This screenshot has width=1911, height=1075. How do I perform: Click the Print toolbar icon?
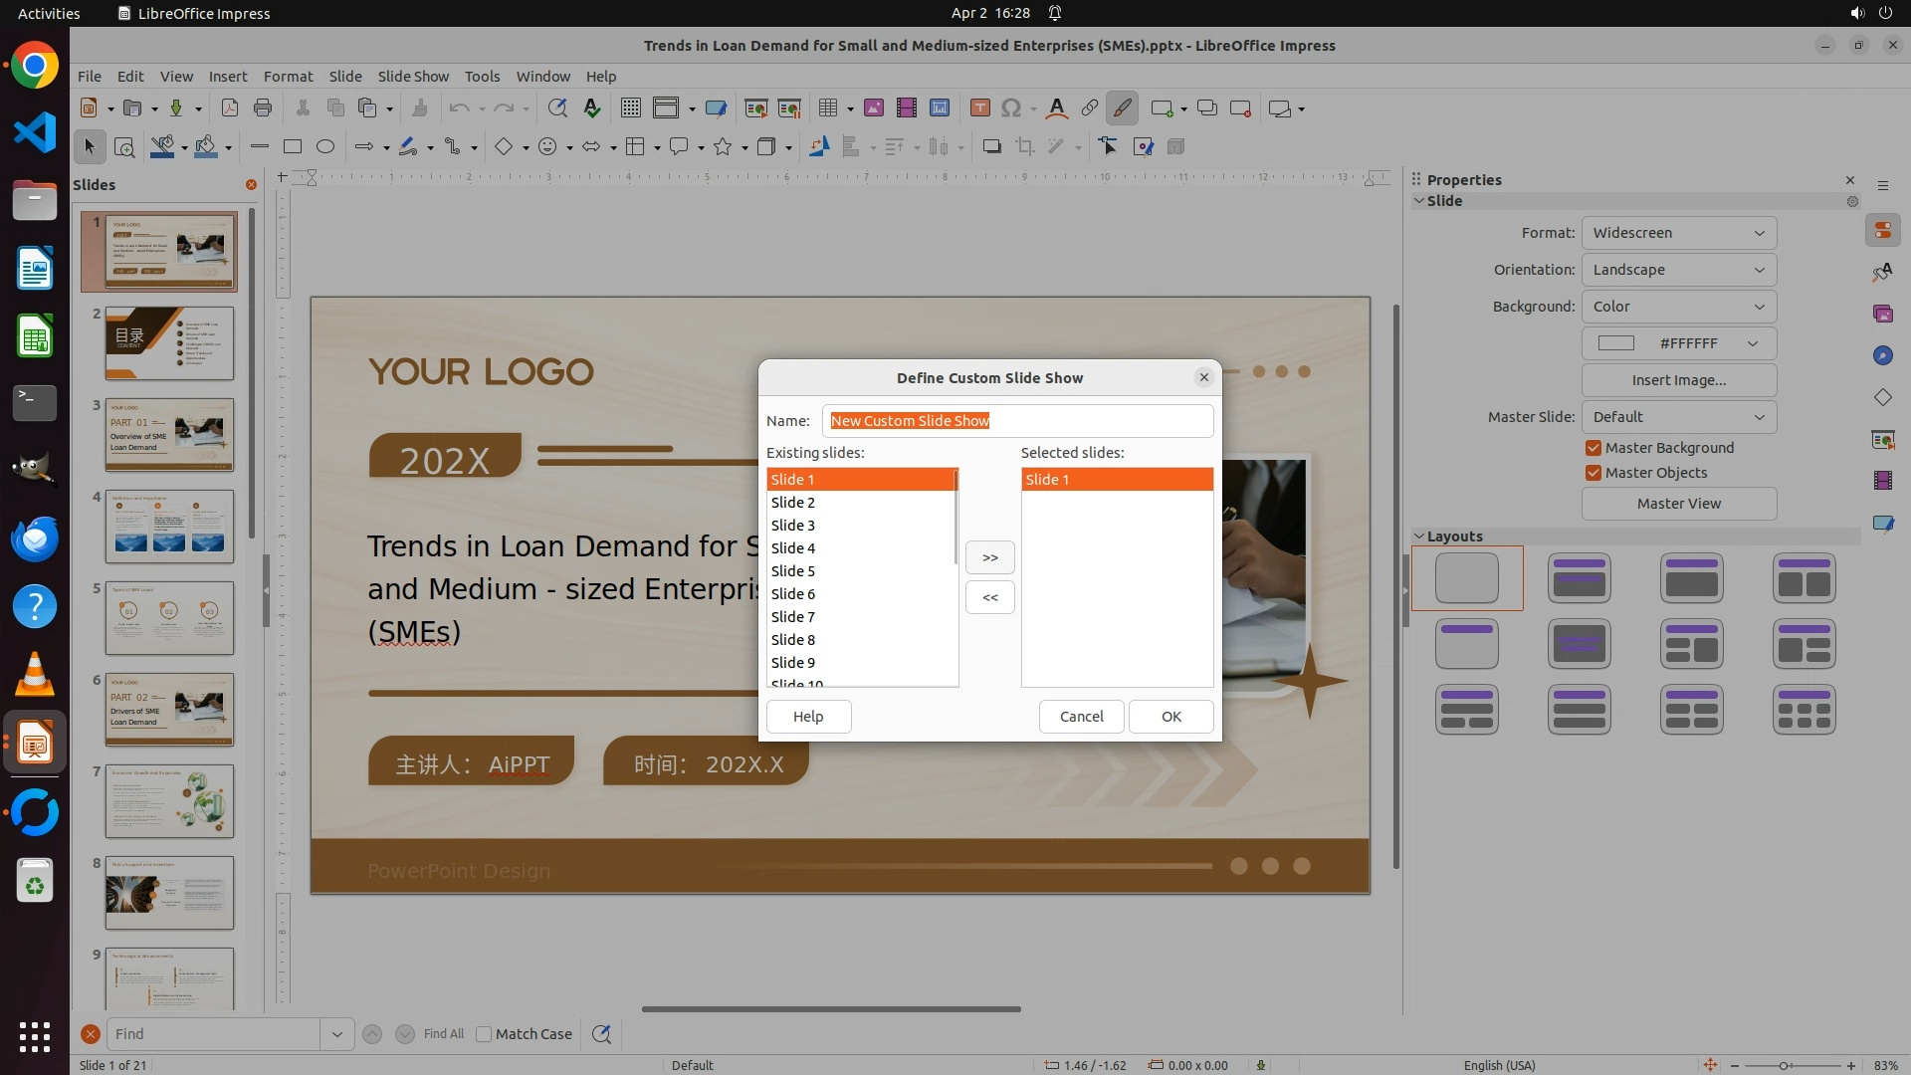click(263, 108)
